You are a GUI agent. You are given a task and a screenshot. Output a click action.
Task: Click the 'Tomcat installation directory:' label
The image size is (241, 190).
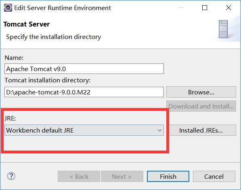[48, 80]
